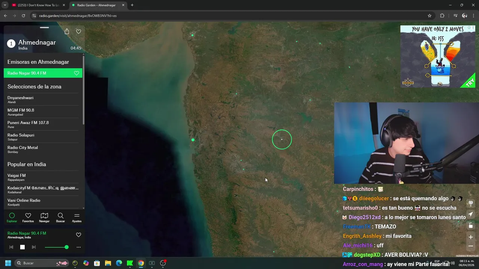The image size is (479, 269).
Task: Click the green station dot on the coast
Action: click(193, 140)
